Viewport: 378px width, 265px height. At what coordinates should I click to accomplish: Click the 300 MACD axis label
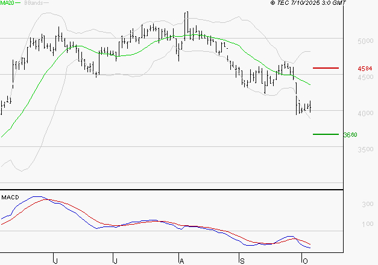tap(367, 205)
